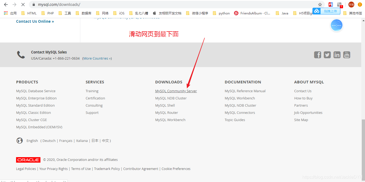This screenshot has width=365, height=182.
Task: Open the Partners link
Action: pyautogui.click(x=301, y=105)
